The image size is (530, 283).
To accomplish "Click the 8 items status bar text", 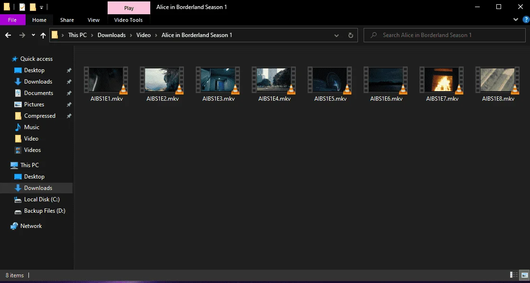I will point(15,275).
